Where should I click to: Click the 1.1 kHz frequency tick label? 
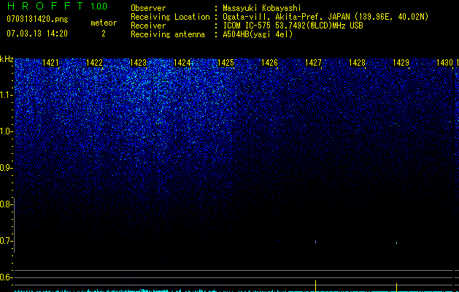pyautogui.click(x=5, y=95)
